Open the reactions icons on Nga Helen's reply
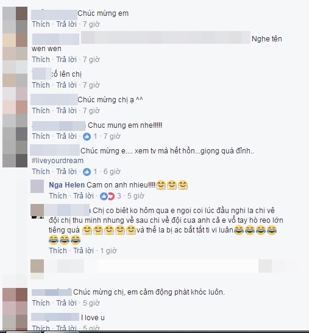Screen dimensions: 309x333 tap(107, 196)
